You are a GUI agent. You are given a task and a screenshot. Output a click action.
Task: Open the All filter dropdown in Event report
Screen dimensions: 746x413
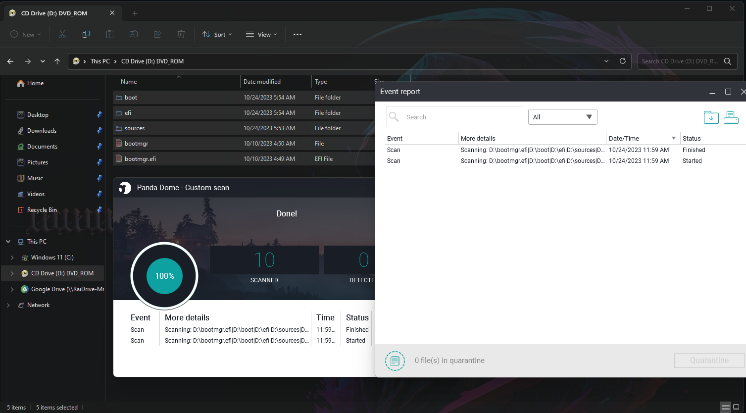tap(563, 117)
